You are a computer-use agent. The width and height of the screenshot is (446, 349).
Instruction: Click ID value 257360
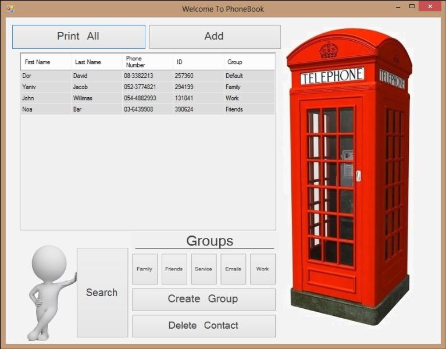[x=198, y=76]
